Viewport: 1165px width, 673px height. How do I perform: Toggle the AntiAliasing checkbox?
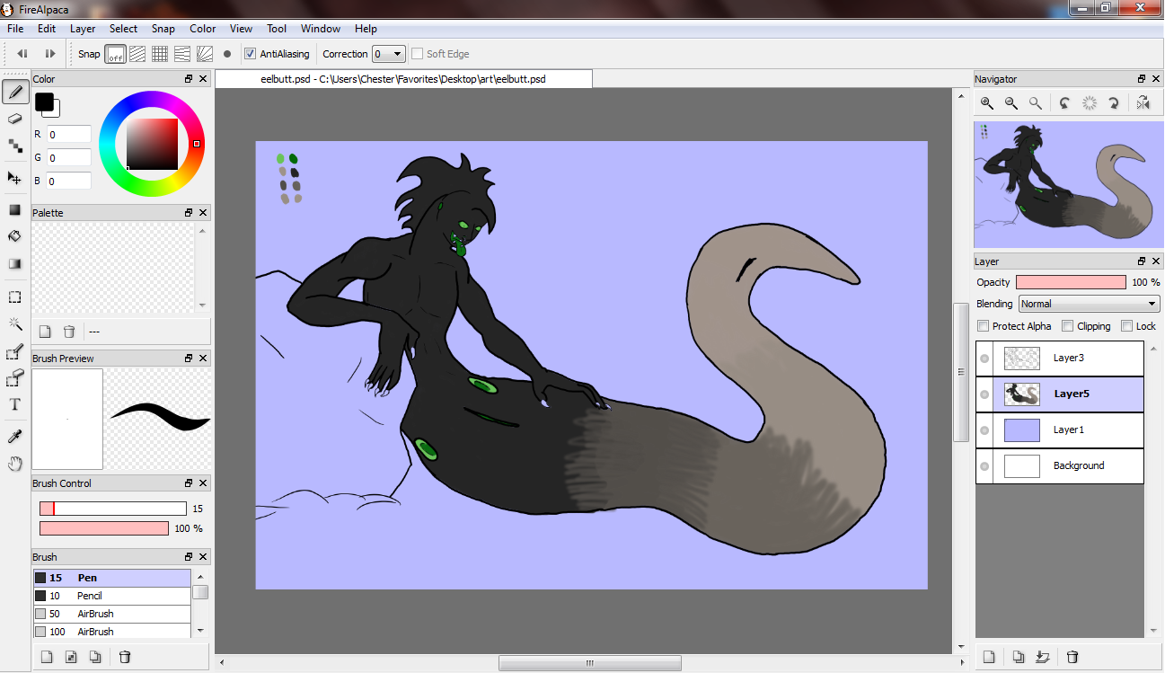[x=251, y=54]
